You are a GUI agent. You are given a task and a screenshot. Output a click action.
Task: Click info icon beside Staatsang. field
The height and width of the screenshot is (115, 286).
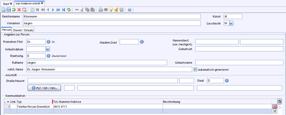click(48, 56)
